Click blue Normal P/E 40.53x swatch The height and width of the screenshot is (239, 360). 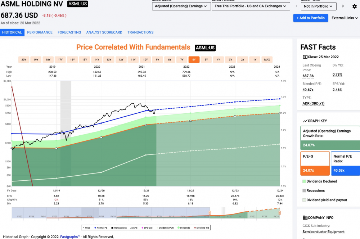(346, 170)
